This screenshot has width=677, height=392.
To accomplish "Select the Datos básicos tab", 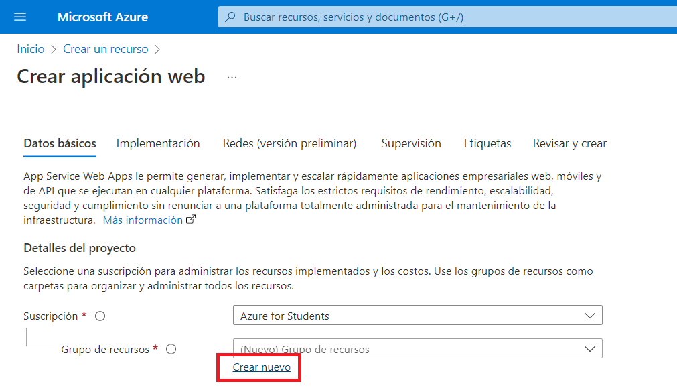I will coord(60,143).
